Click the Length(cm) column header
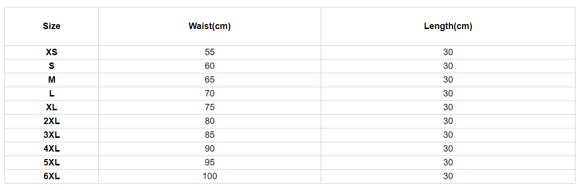Screen dimensions: 583x190 pyautogui.click(x=448, y=26)
